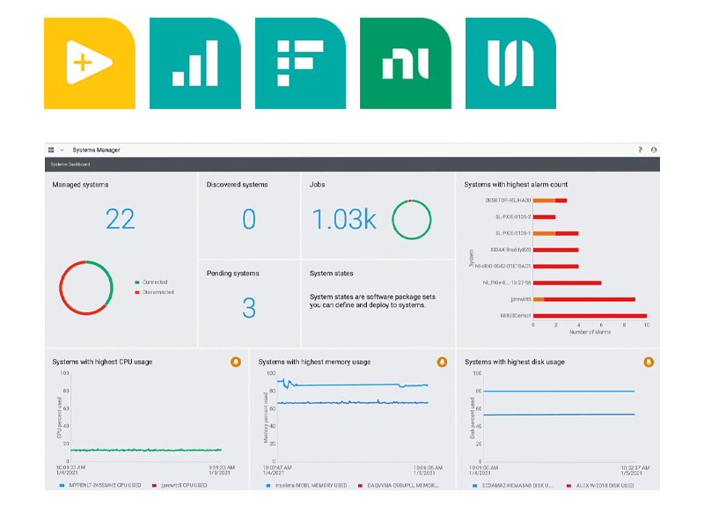Expand the chevron next to Systems Manager

point(62,150)
